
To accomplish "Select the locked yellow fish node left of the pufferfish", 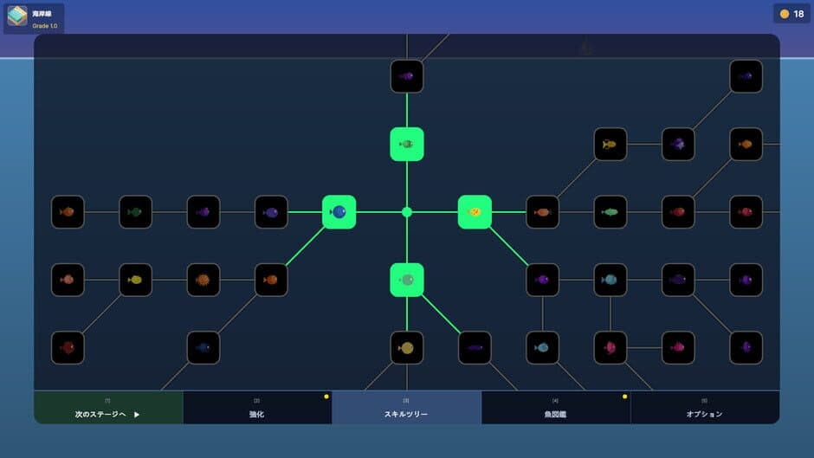I will point(135,280).
